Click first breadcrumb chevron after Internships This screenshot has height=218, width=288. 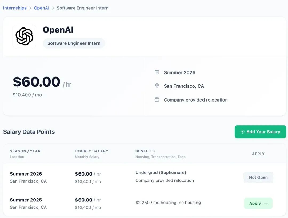pos(30,8)
